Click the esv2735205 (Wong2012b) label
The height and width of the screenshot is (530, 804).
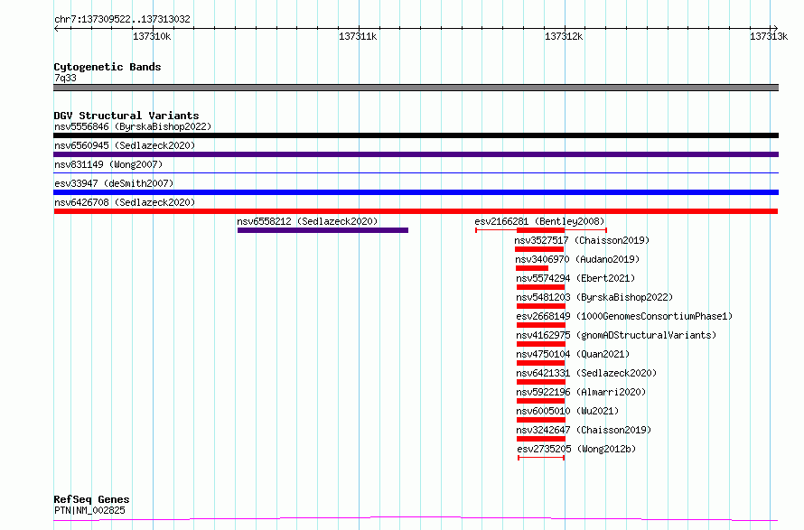point(576,449)
